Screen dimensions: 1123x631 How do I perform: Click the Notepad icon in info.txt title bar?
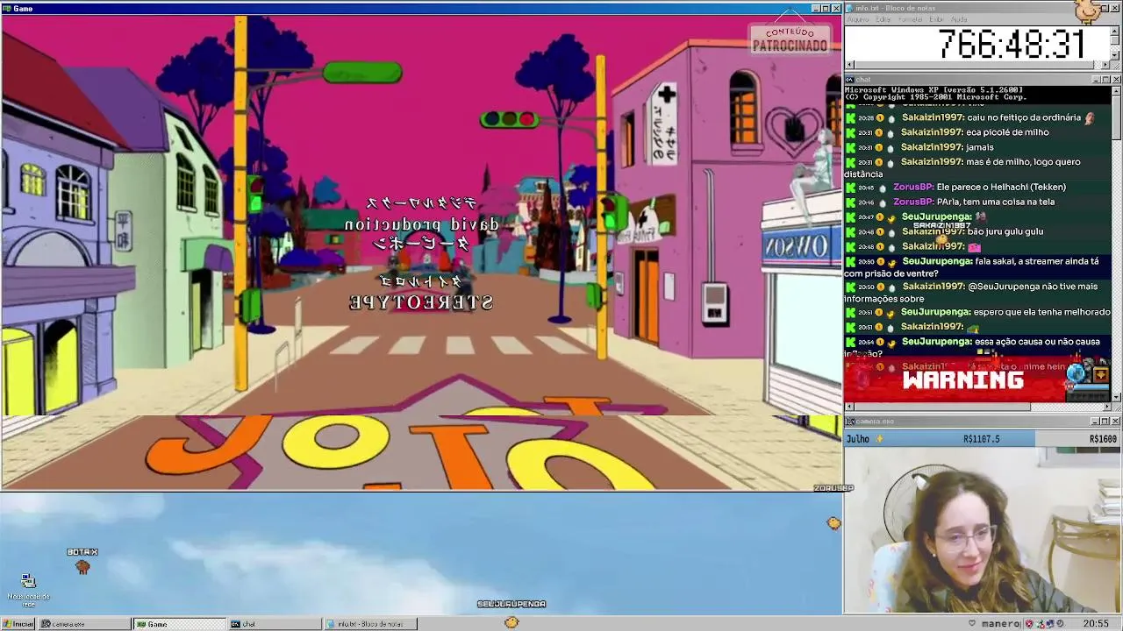[849, 8]
